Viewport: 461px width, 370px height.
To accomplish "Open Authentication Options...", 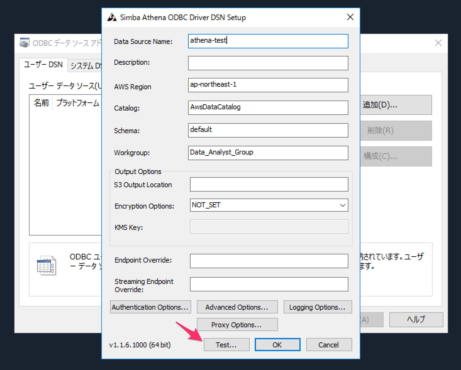I will point(150,307).
